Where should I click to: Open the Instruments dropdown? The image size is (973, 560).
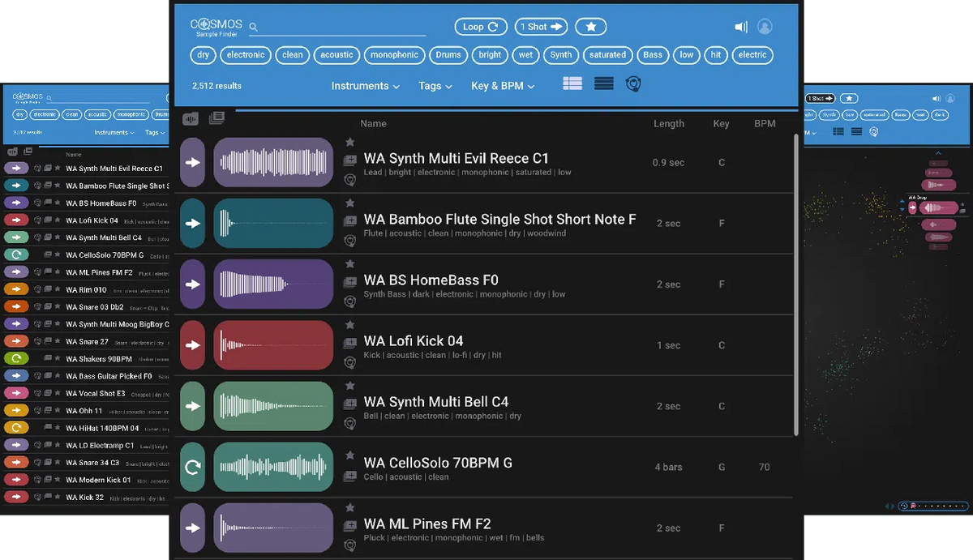(x=365, y=85)
